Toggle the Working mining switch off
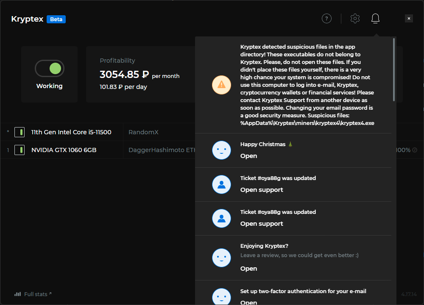Screen dimensions: 424x305 50,68
